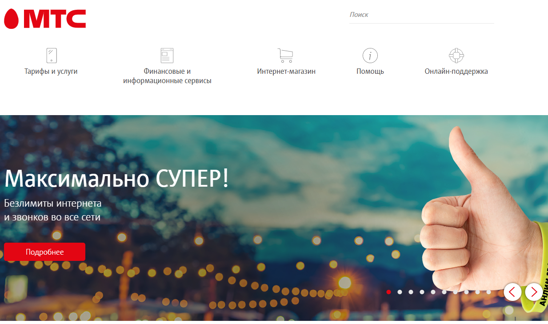This screenshot has height=324, width=548.
Task: Select the tenth carousel dot
Action: point(488,292)
